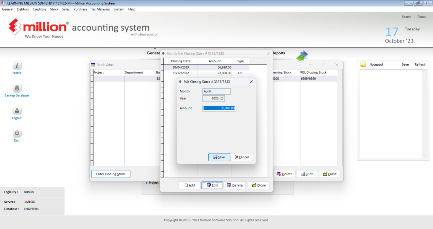Click the yellow Notepad icon
The height and width of the screenshot is (229, 433).
tap(363, 64)
